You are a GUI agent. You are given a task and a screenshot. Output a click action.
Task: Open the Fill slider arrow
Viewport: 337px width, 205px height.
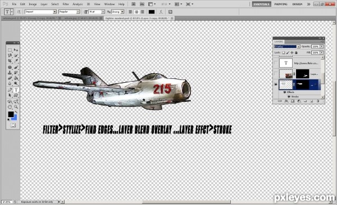322,52
